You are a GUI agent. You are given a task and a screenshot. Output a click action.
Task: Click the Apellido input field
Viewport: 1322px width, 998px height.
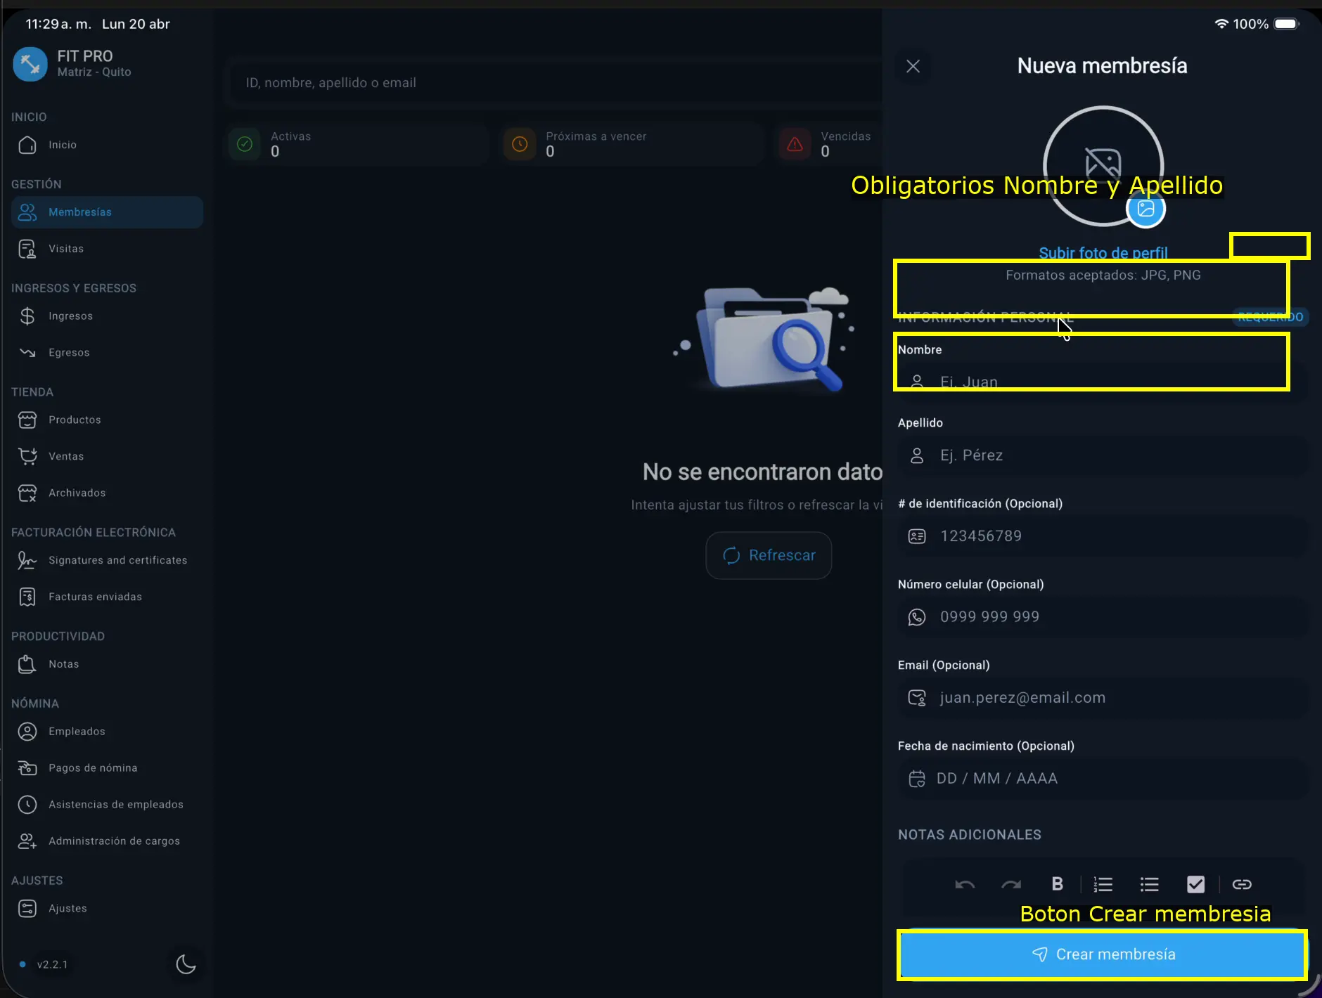click(1102, 455)
